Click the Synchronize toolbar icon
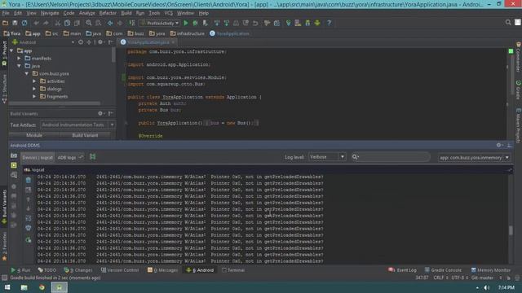 coord(24,23)
